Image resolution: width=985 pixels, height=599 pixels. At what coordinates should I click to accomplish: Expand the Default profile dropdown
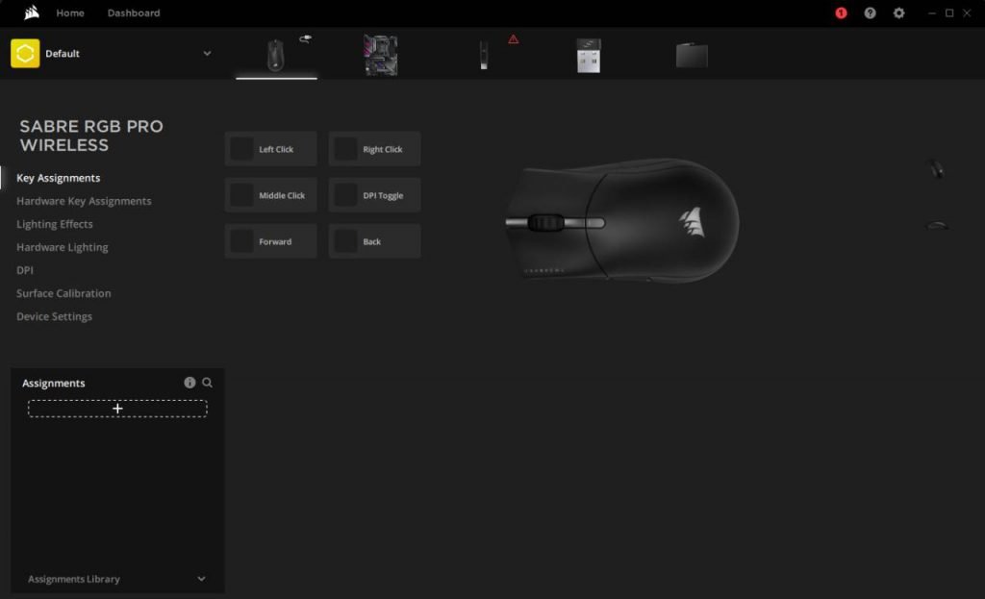(x=207, y=54)
